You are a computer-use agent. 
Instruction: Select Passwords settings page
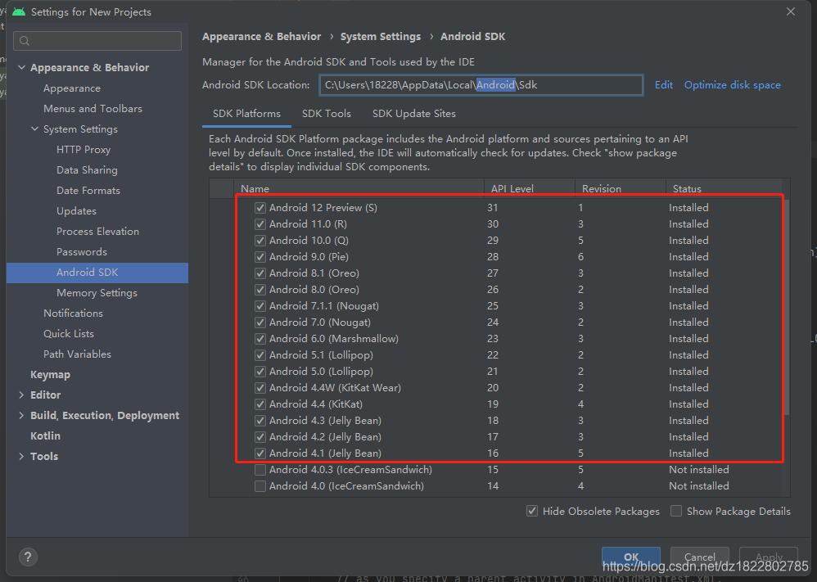coord(82,251)
